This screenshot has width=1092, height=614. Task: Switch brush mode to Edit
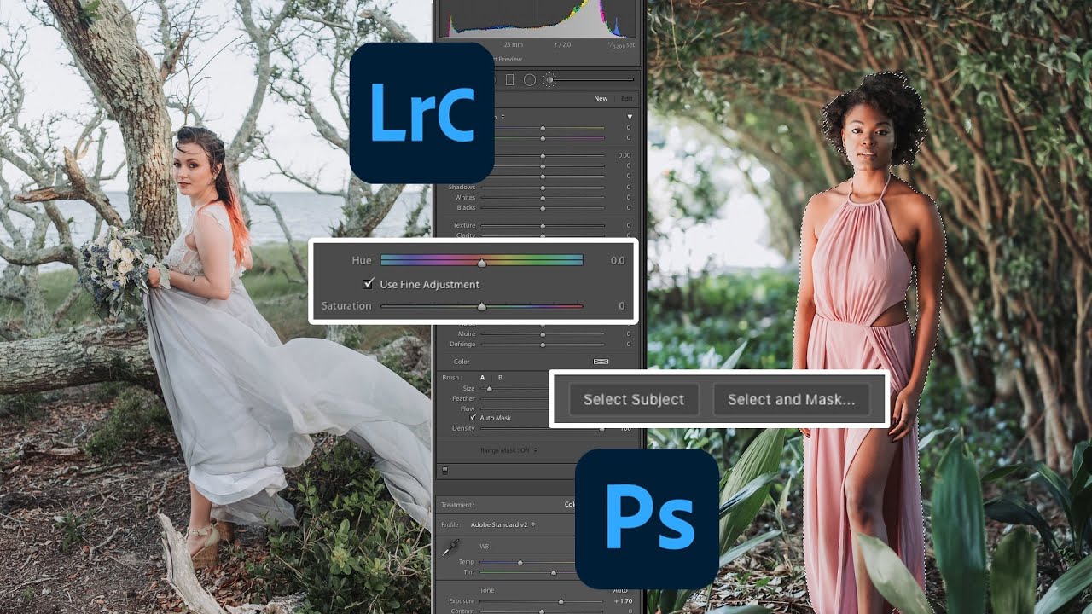point(627,98)
